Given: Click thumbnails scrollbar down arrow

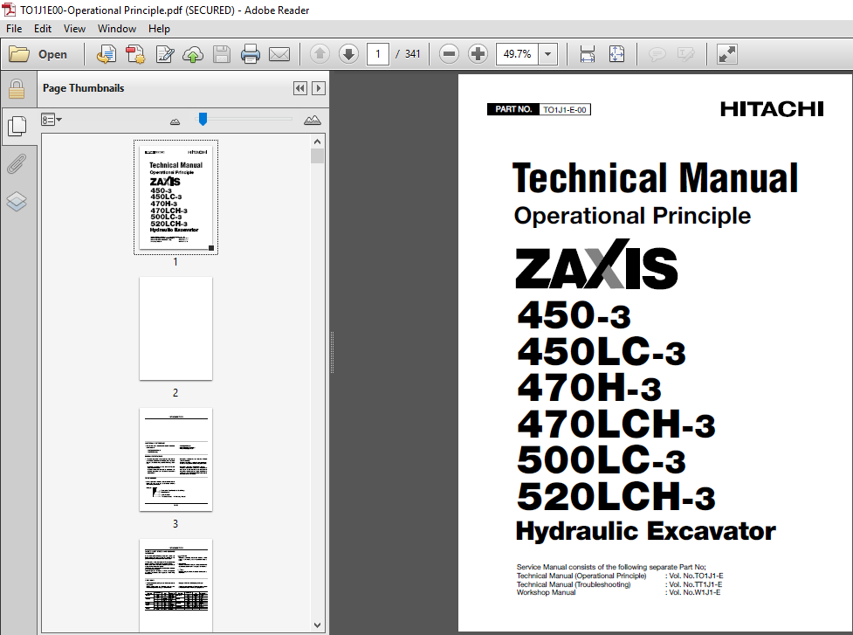Looking at the screenshot, I should coord(318,625).
